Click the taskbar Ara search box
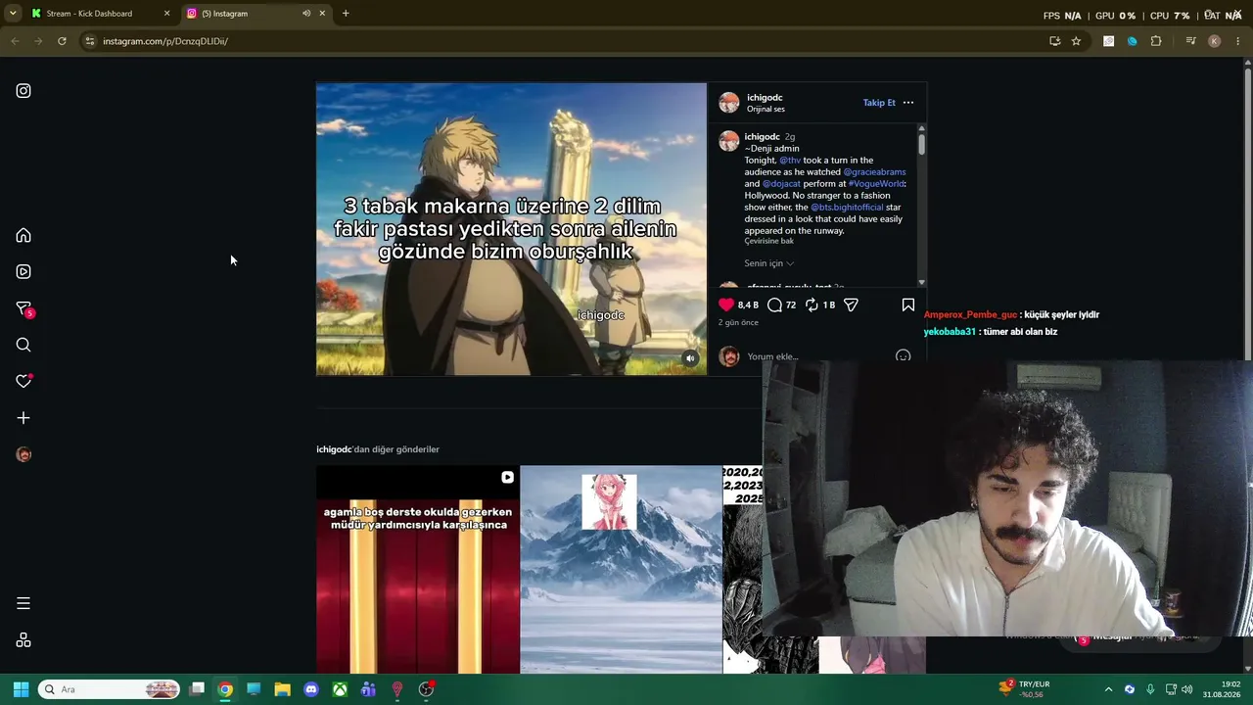 110,689
